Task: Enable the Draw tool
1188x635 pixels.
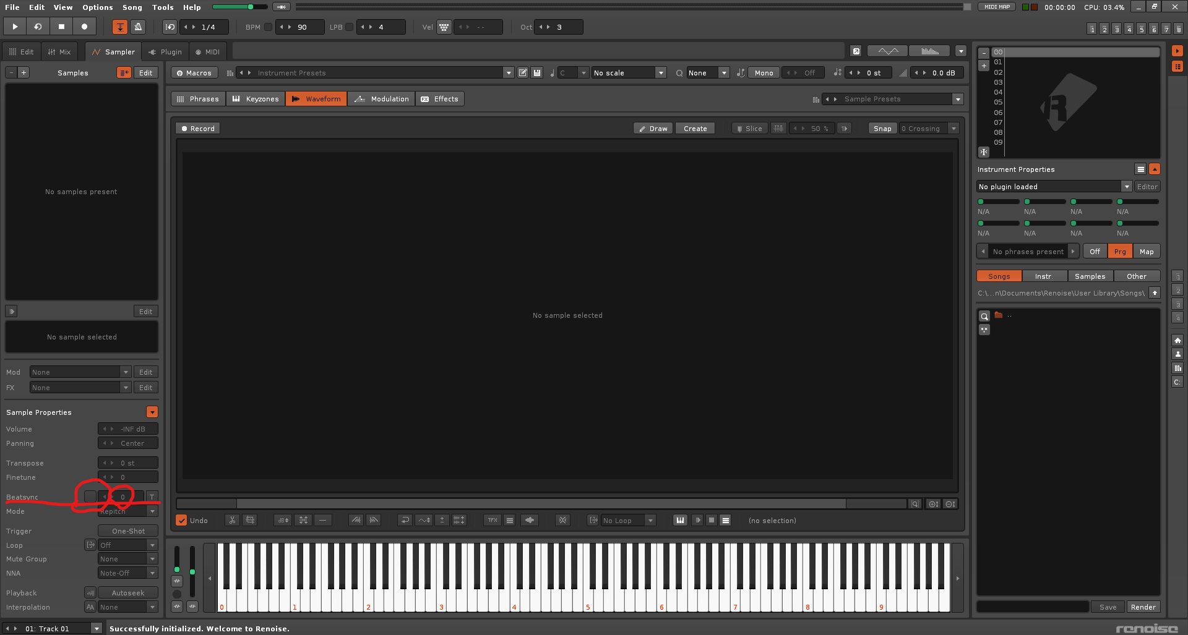Action: coord(653,129)
